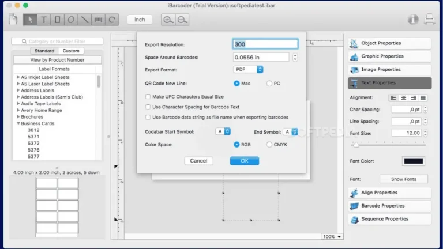Open the Graphic Properties panel
The image size is (443, 249).
[389, 56]
